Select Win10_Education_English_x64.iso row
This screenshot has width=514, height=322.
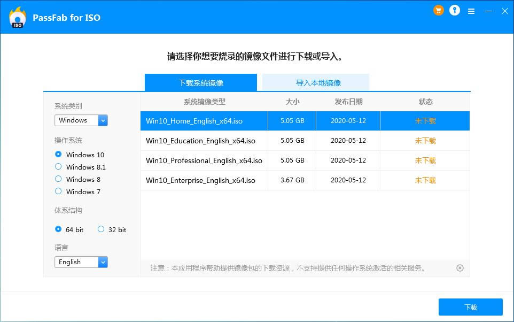[305, 141]
